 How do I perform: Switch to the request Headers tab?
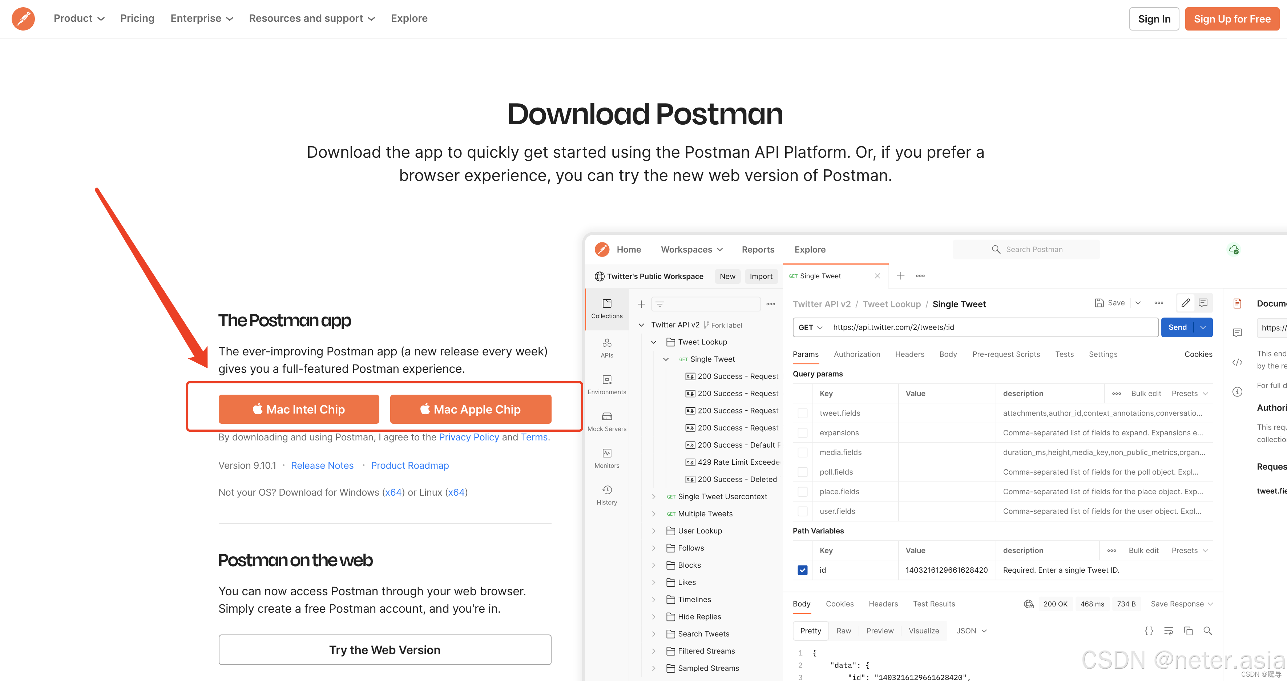point(909,354)
